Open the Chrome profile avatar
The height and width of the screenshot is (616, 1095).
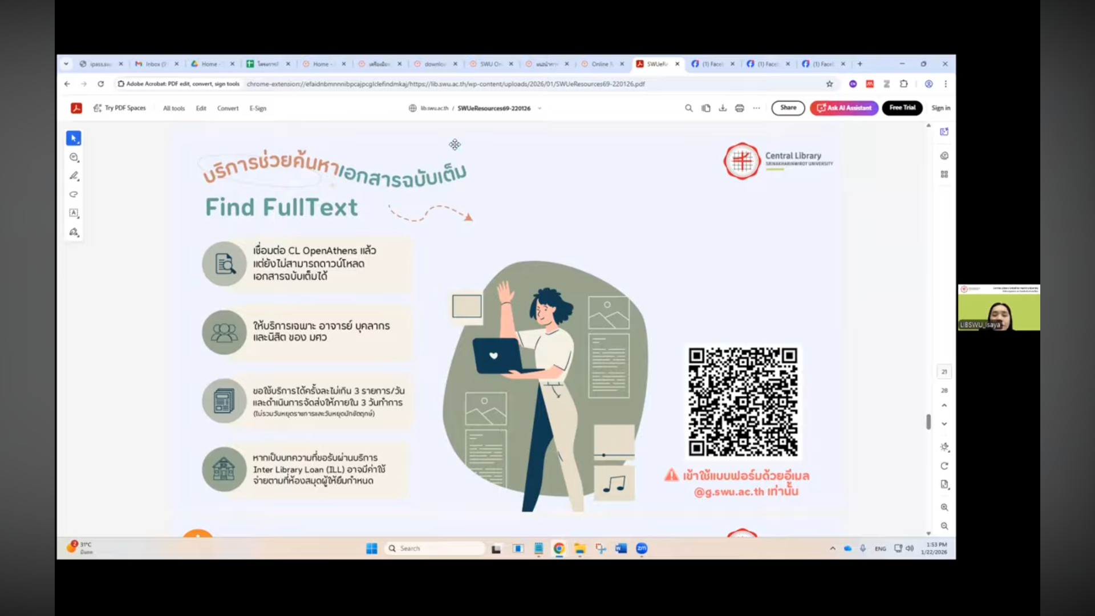point(929,84)
